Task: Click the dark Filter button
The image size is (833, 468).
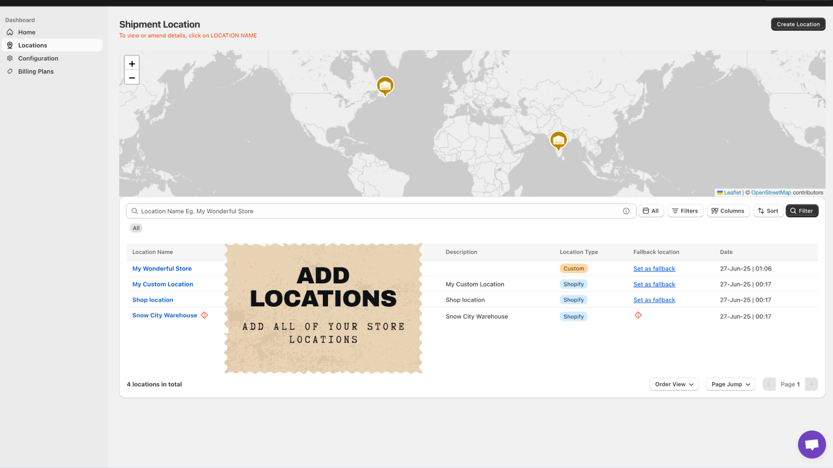Action: click(x=802, y=211)
